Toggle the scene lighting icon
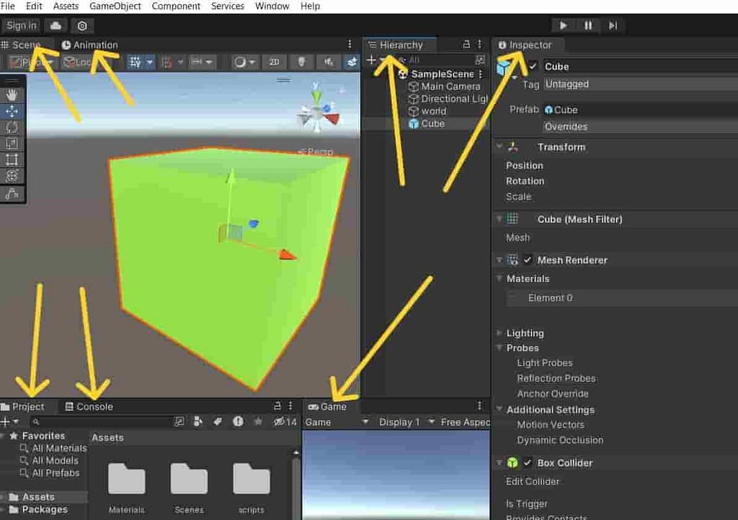 point(303,61)
